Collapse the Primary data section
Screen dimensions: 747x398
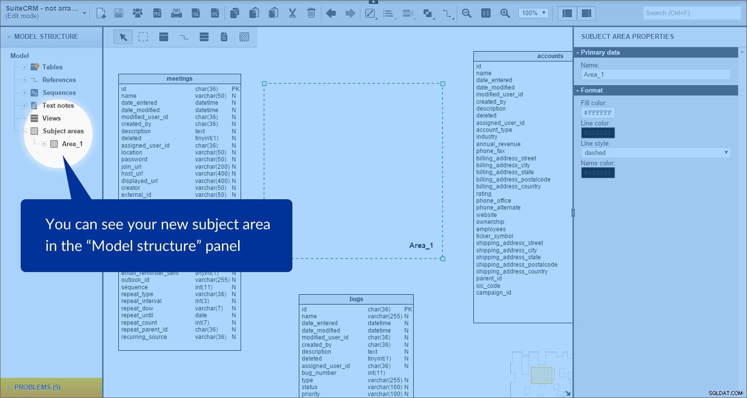[578, 53]
